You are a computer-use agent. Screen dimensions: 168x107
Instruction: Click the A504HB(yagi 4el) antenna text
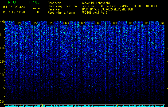pos(94,13)
